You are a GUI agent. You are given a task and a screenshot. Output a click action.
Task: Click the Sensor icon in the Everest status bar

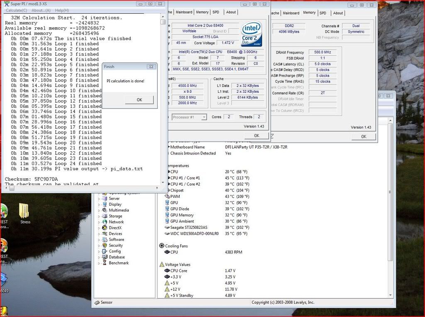(97, 303)
